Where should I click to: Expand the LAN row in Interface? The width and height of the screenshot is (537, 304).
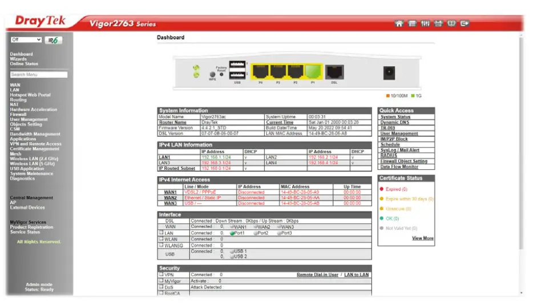[161, 233]
